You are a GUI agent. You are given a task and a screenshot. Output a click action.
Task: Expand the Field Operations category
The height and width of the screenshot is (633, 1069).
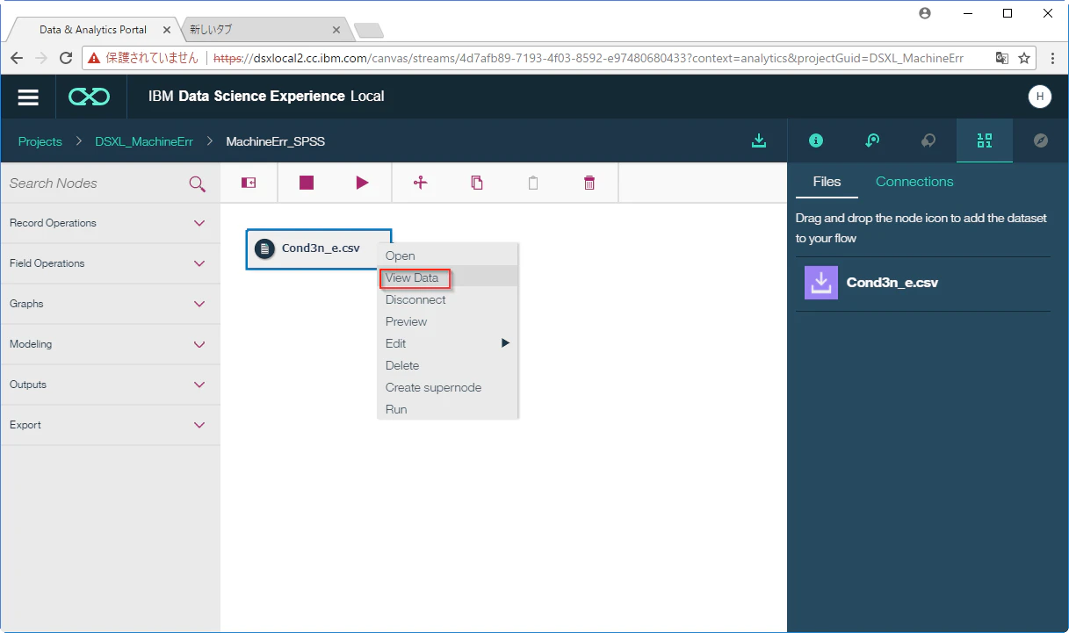coord(110,263)
